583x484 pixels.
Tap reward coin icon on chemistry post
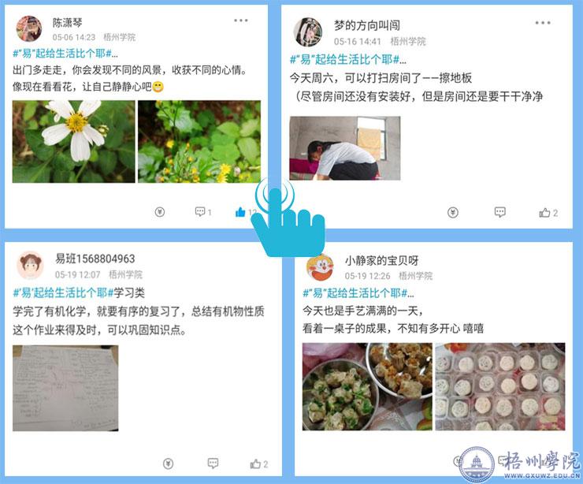(168, 464)
